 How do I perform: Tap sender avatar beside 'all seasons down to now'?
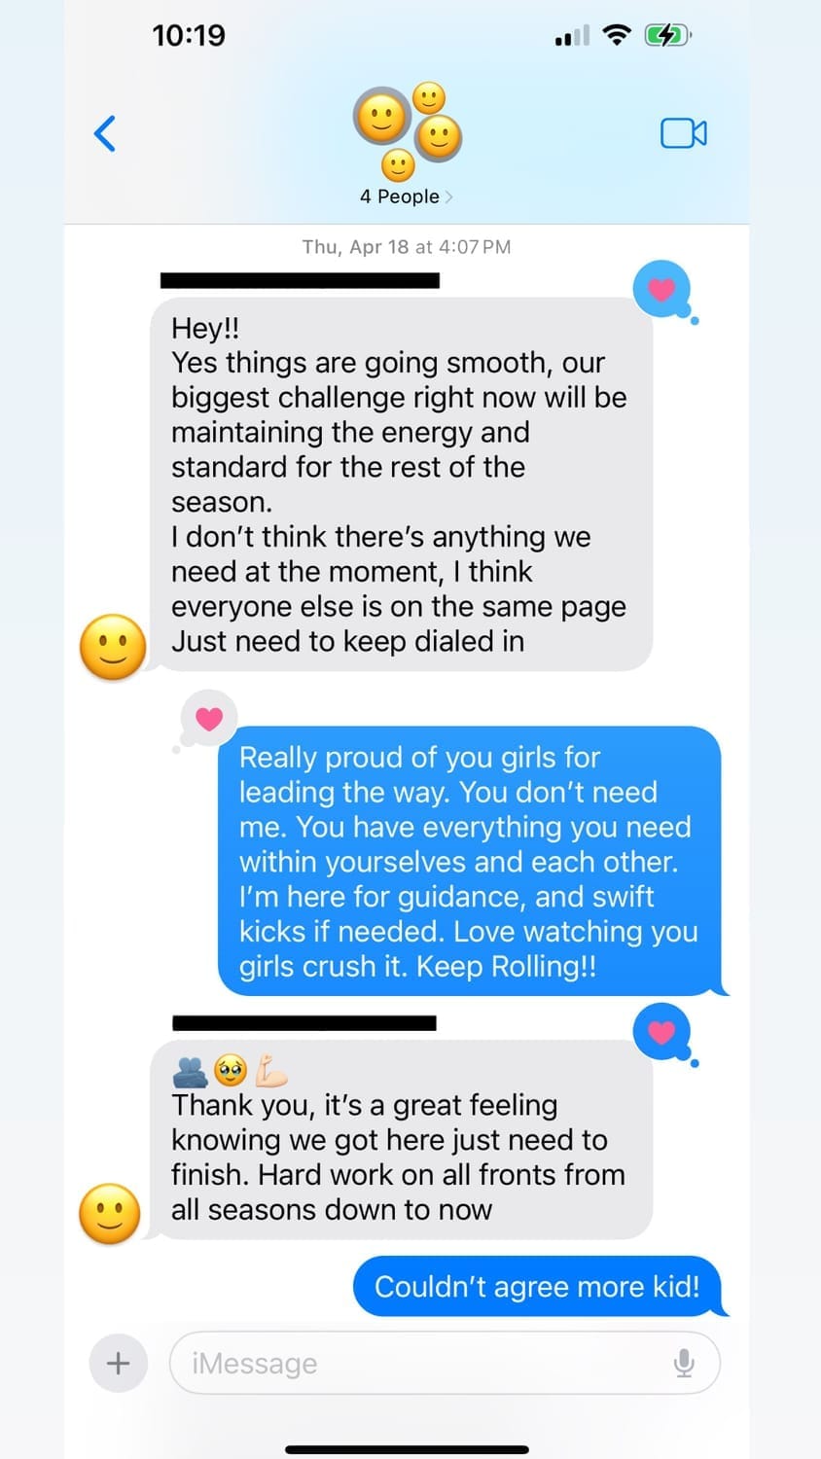110,1214
